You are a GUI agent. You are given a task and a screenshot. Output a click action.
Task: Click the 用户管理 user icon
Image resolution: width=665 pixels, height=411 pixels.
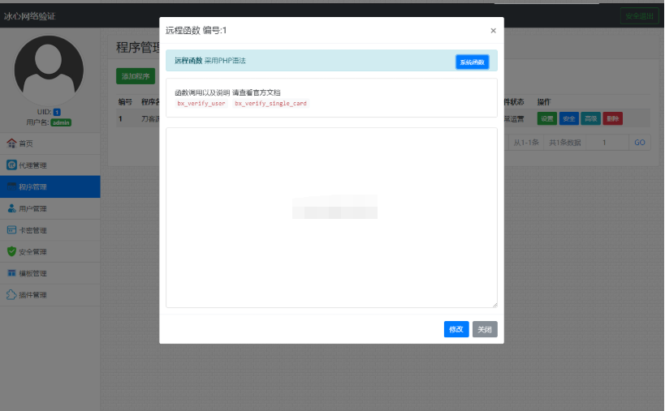[x=11, y=208]
